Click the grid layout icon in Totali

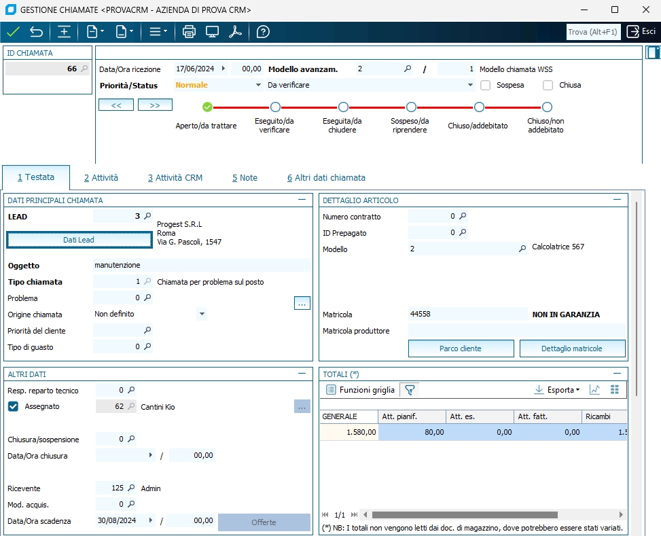[x=615, y=390]
